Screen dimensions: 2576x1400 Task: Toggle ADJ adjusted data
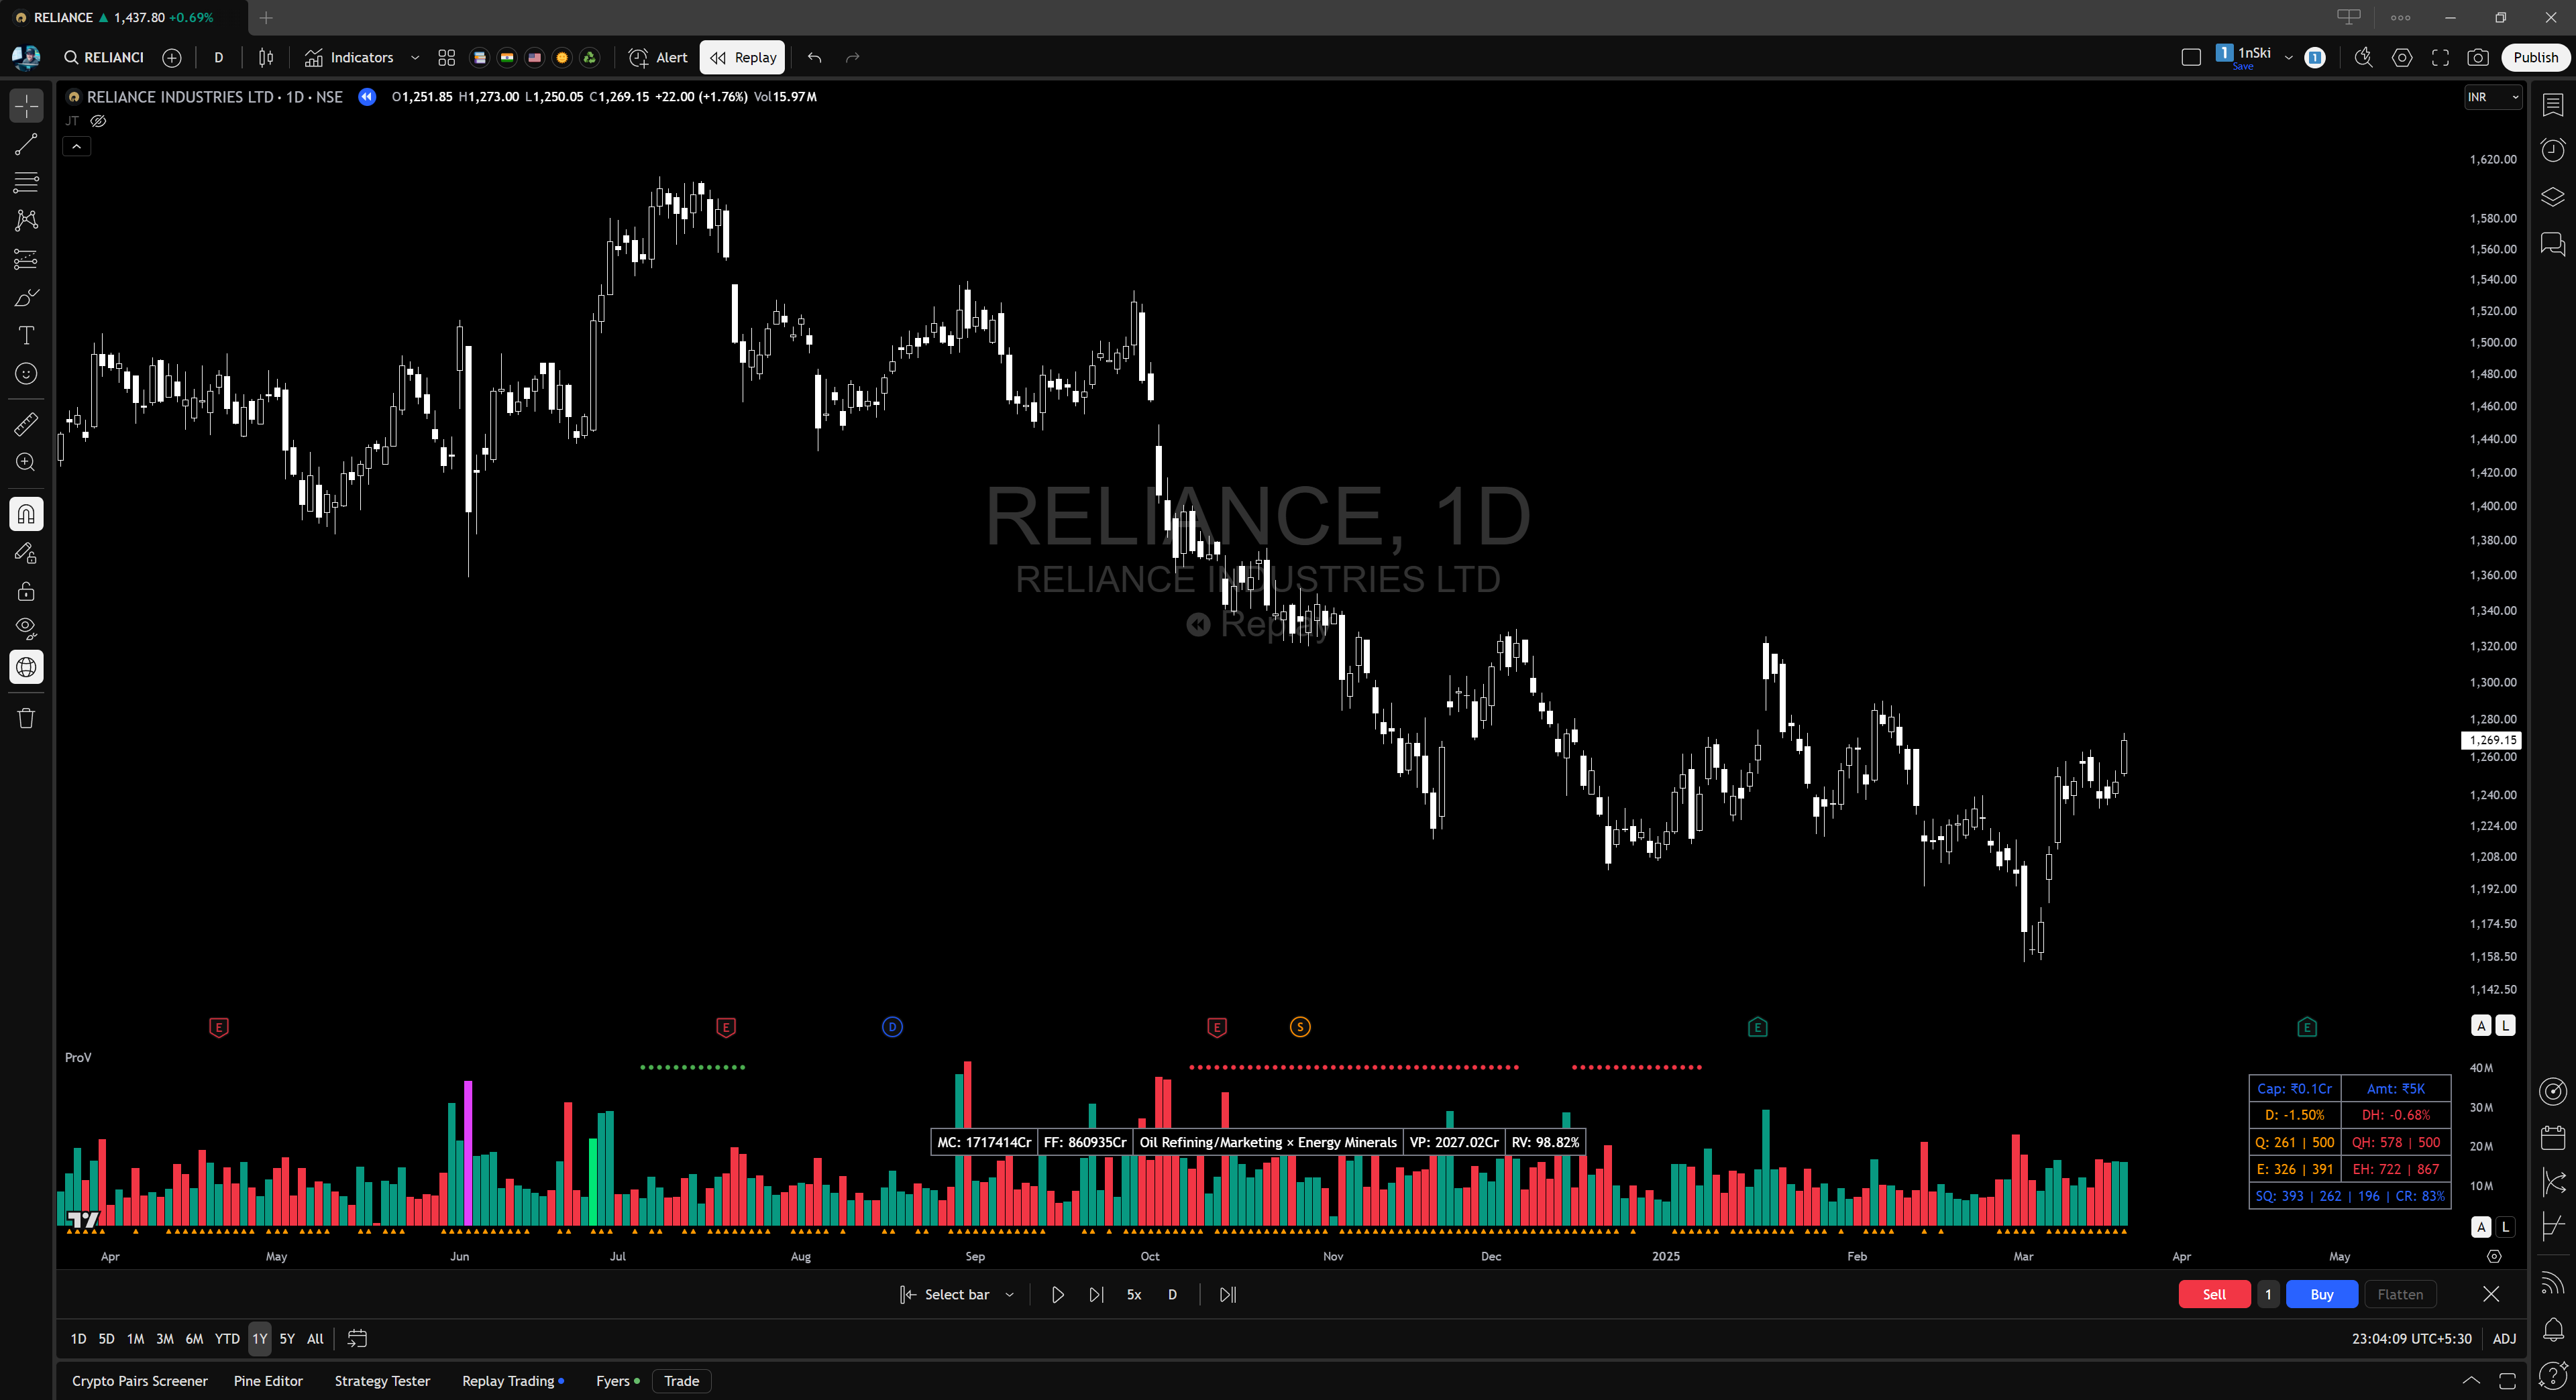pos(2504,1338)
